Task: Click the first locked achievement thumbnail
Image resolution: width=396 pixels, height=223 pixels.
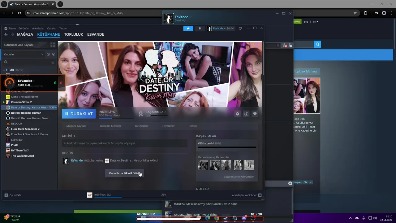Action: click(x=203, y=165)
